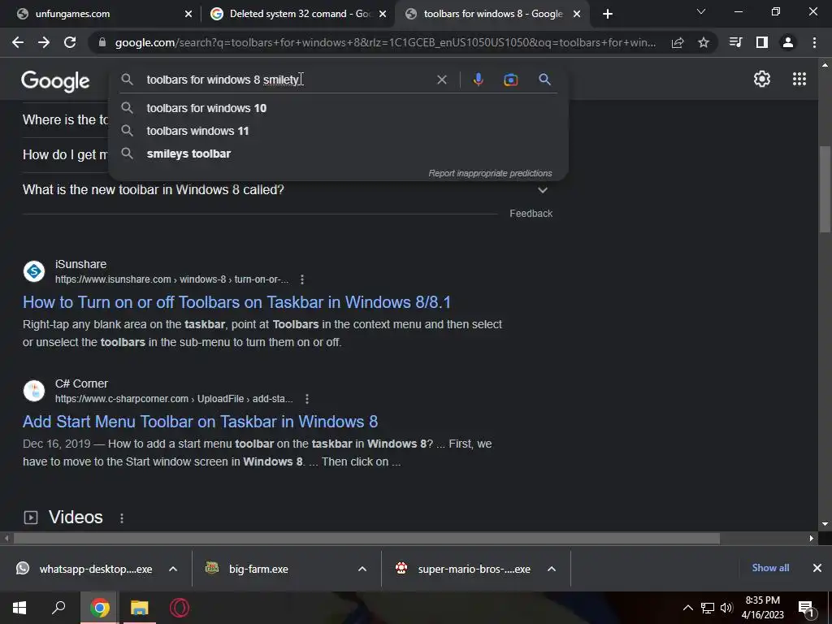Open Google quick settings gear

(x=762, y=79)
